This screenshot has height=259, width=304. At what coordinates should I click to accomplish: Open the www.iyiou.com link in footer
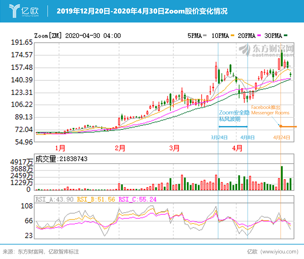279,252
